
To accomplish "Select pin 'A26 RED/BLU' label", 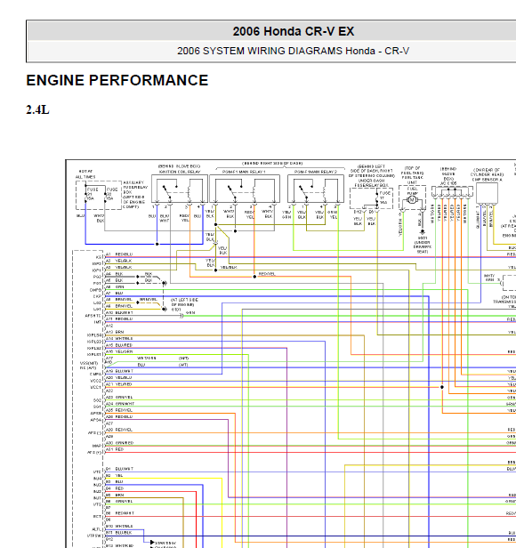I will [119, 417].
